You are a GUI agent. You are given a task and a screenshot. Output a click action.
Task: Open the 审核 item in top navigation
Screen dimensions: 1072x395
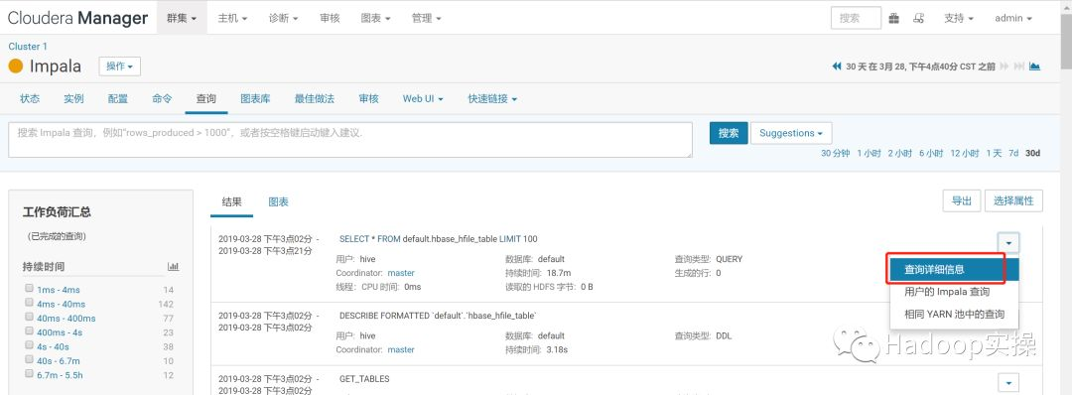tap(330, 19)
